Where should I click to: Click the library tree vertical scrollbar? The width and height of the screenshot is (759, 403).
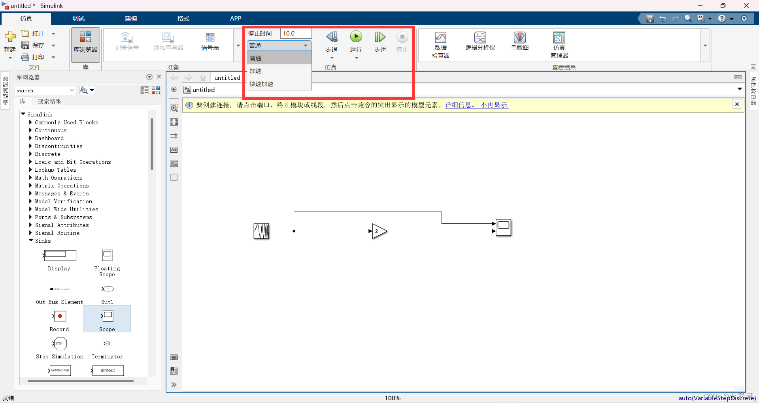152,144
